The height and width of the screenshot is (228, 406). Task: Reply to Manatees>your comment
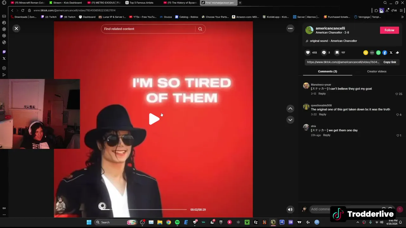[x=322, y=94]
